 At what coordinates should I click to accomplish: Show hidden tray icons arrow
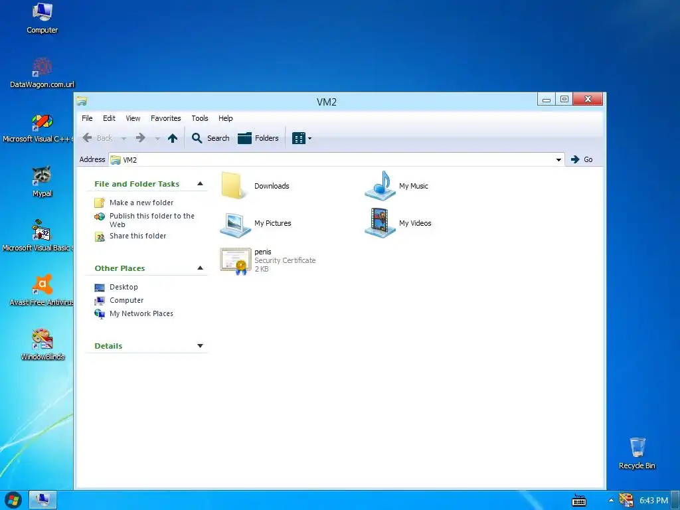point(611,500)
